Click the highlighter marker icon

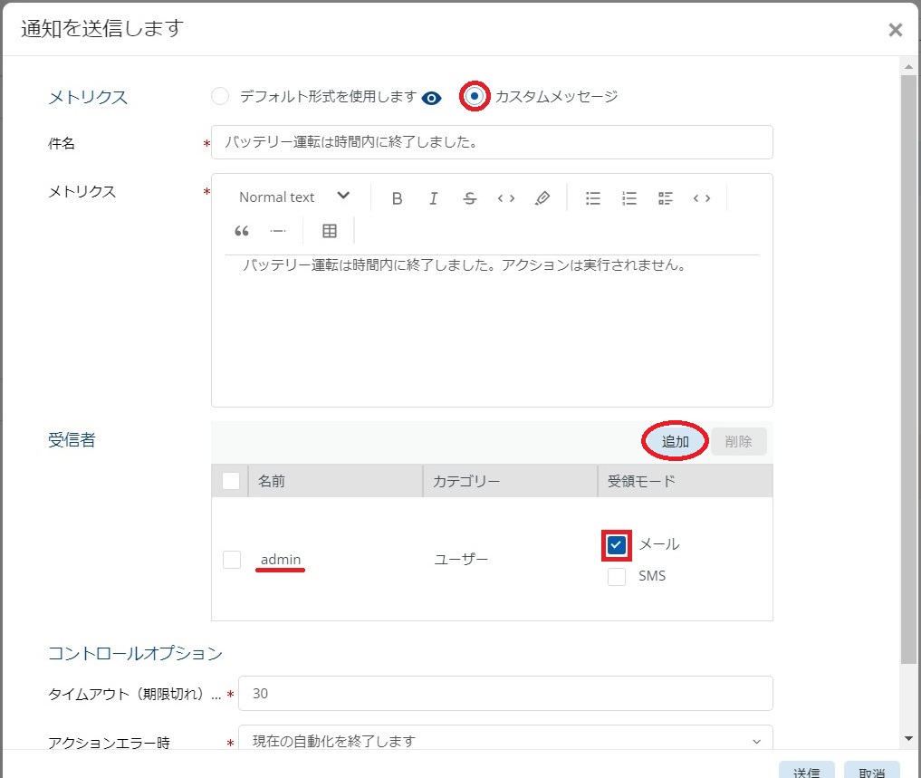click(542, 198)
